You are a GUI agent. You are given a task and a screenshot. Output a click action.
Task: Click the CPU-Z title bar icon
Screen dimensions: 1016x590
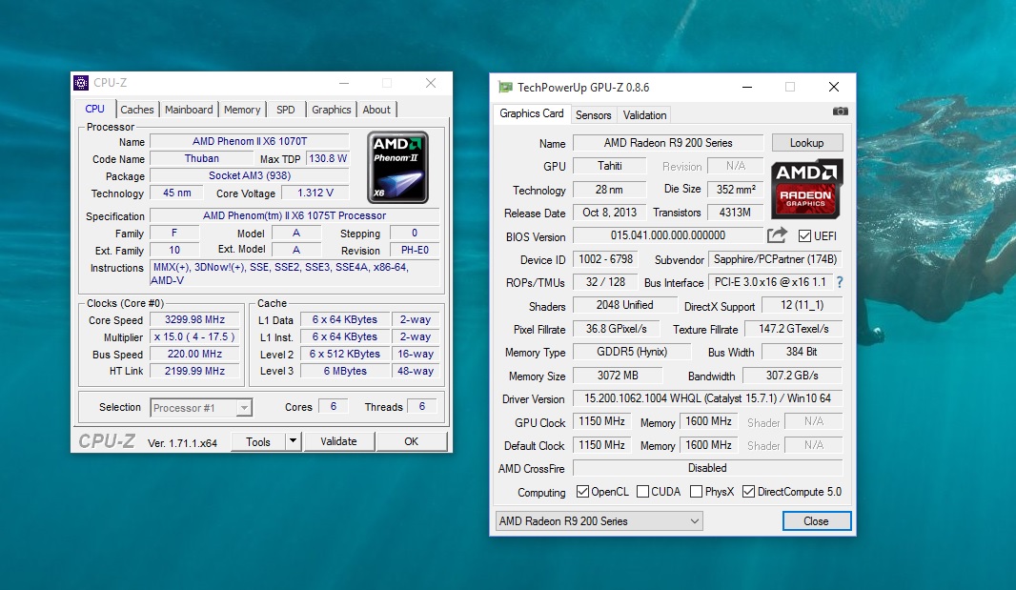click(x=82, y=83)
